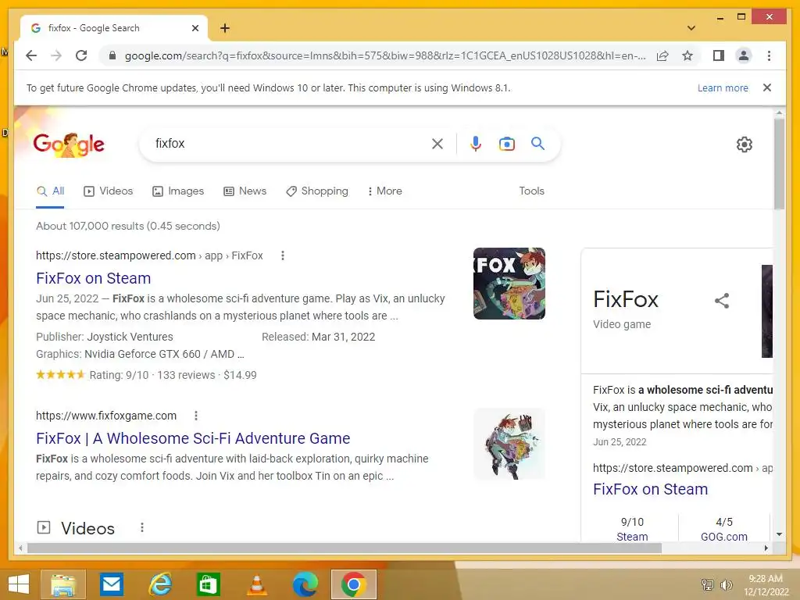Launch Internet Explorer from taskbar
800x600 pixels.
pyautogui.click(x=159, y=584)
